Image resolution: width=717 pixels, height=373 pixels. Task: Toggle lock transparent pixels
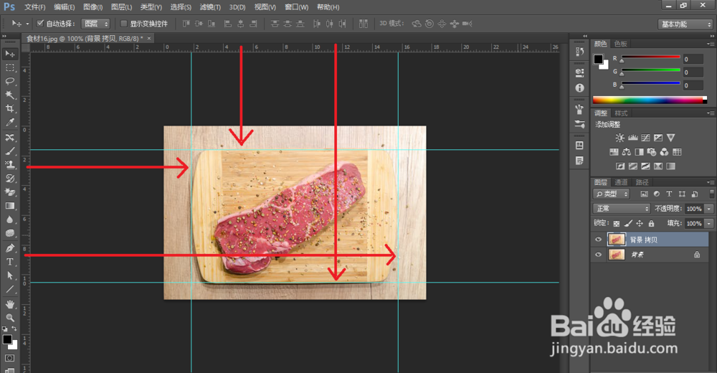[x=617, y=223]
